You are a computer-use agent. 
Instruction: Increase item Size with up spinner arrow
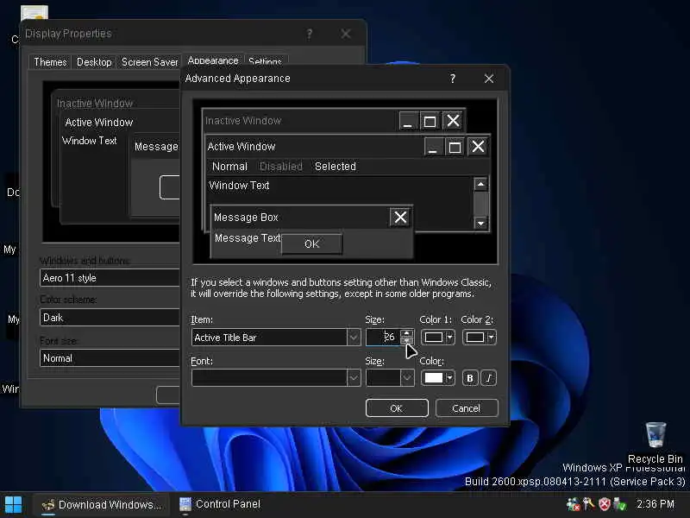click(407, 333)
